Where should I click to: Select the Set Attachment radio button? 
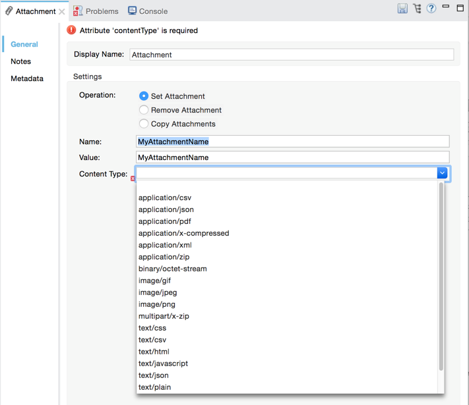click(x=144, y=96)
